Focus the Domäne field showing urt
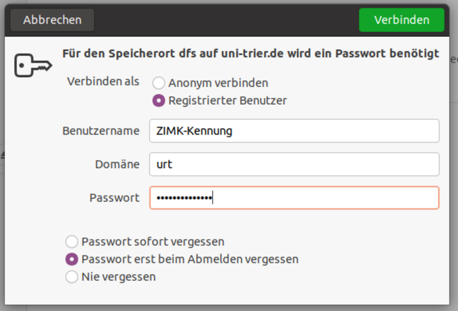 [294, 164]
